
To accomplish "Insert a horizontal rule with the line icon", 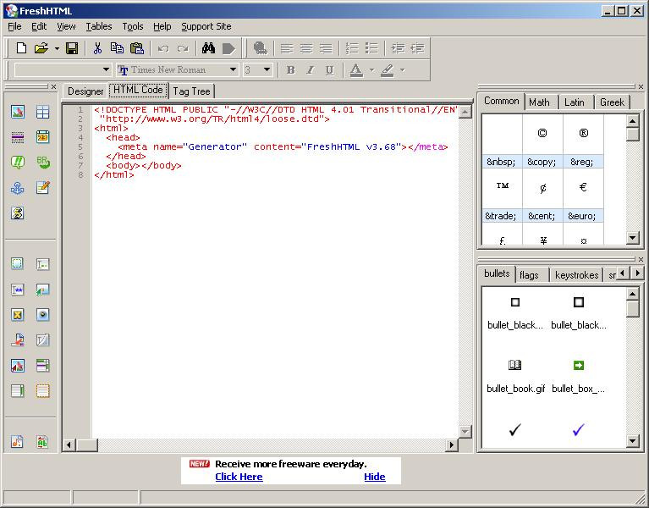I will pyautogui.click(x=18, y=136).
